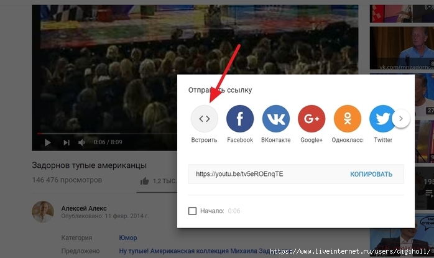
Task: Skip to next video in player
Action: click(x=66, y=142)
